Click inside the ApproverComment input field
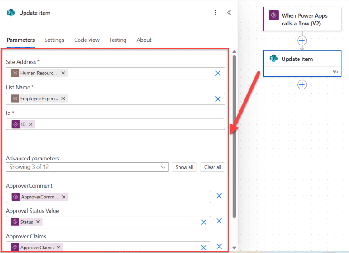Image resolution: width=349 pixels, height=253 pixels. coord(109,197)
